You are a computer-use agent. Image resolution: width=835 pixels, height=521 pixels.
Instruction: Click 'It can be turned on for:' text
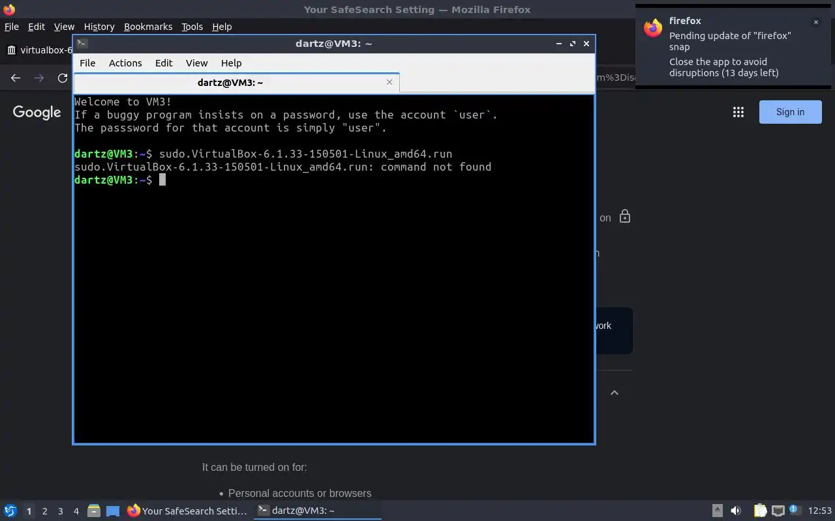254,467
